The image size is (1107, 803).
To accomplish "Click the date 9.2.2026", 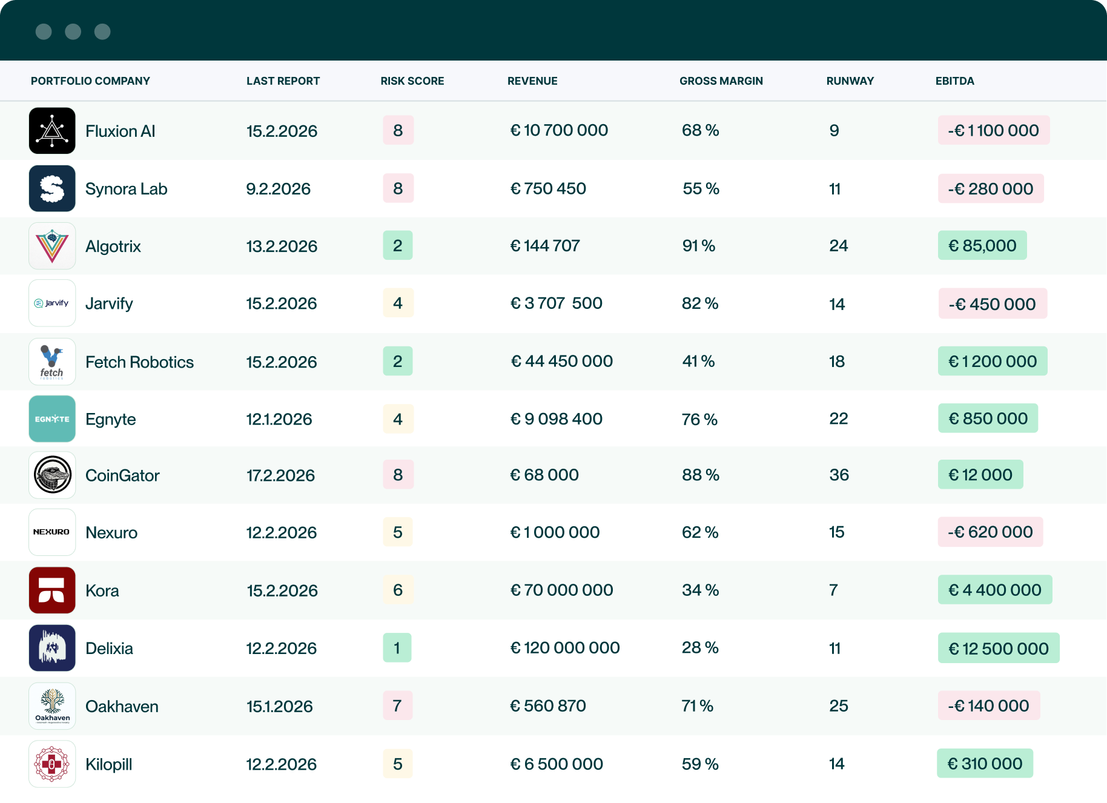I will point(278,189).
